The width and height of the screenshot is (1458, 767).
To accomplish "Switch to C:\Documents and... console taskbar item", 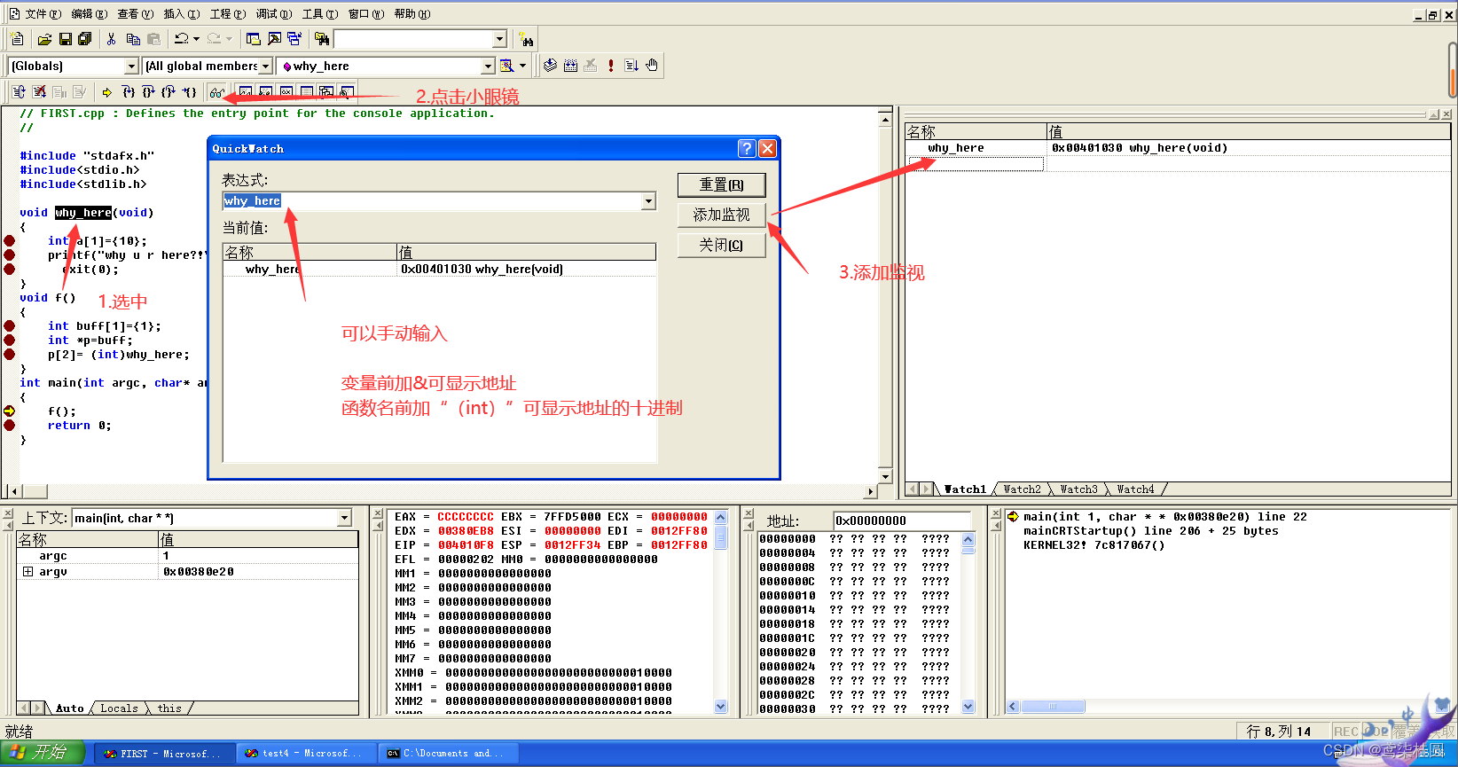I will pyautogui.click(x=448, y=754).
